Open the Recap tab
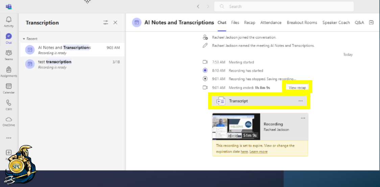This screenshot has width=380, height=187. pyautogui.click(x=250, y=23)
